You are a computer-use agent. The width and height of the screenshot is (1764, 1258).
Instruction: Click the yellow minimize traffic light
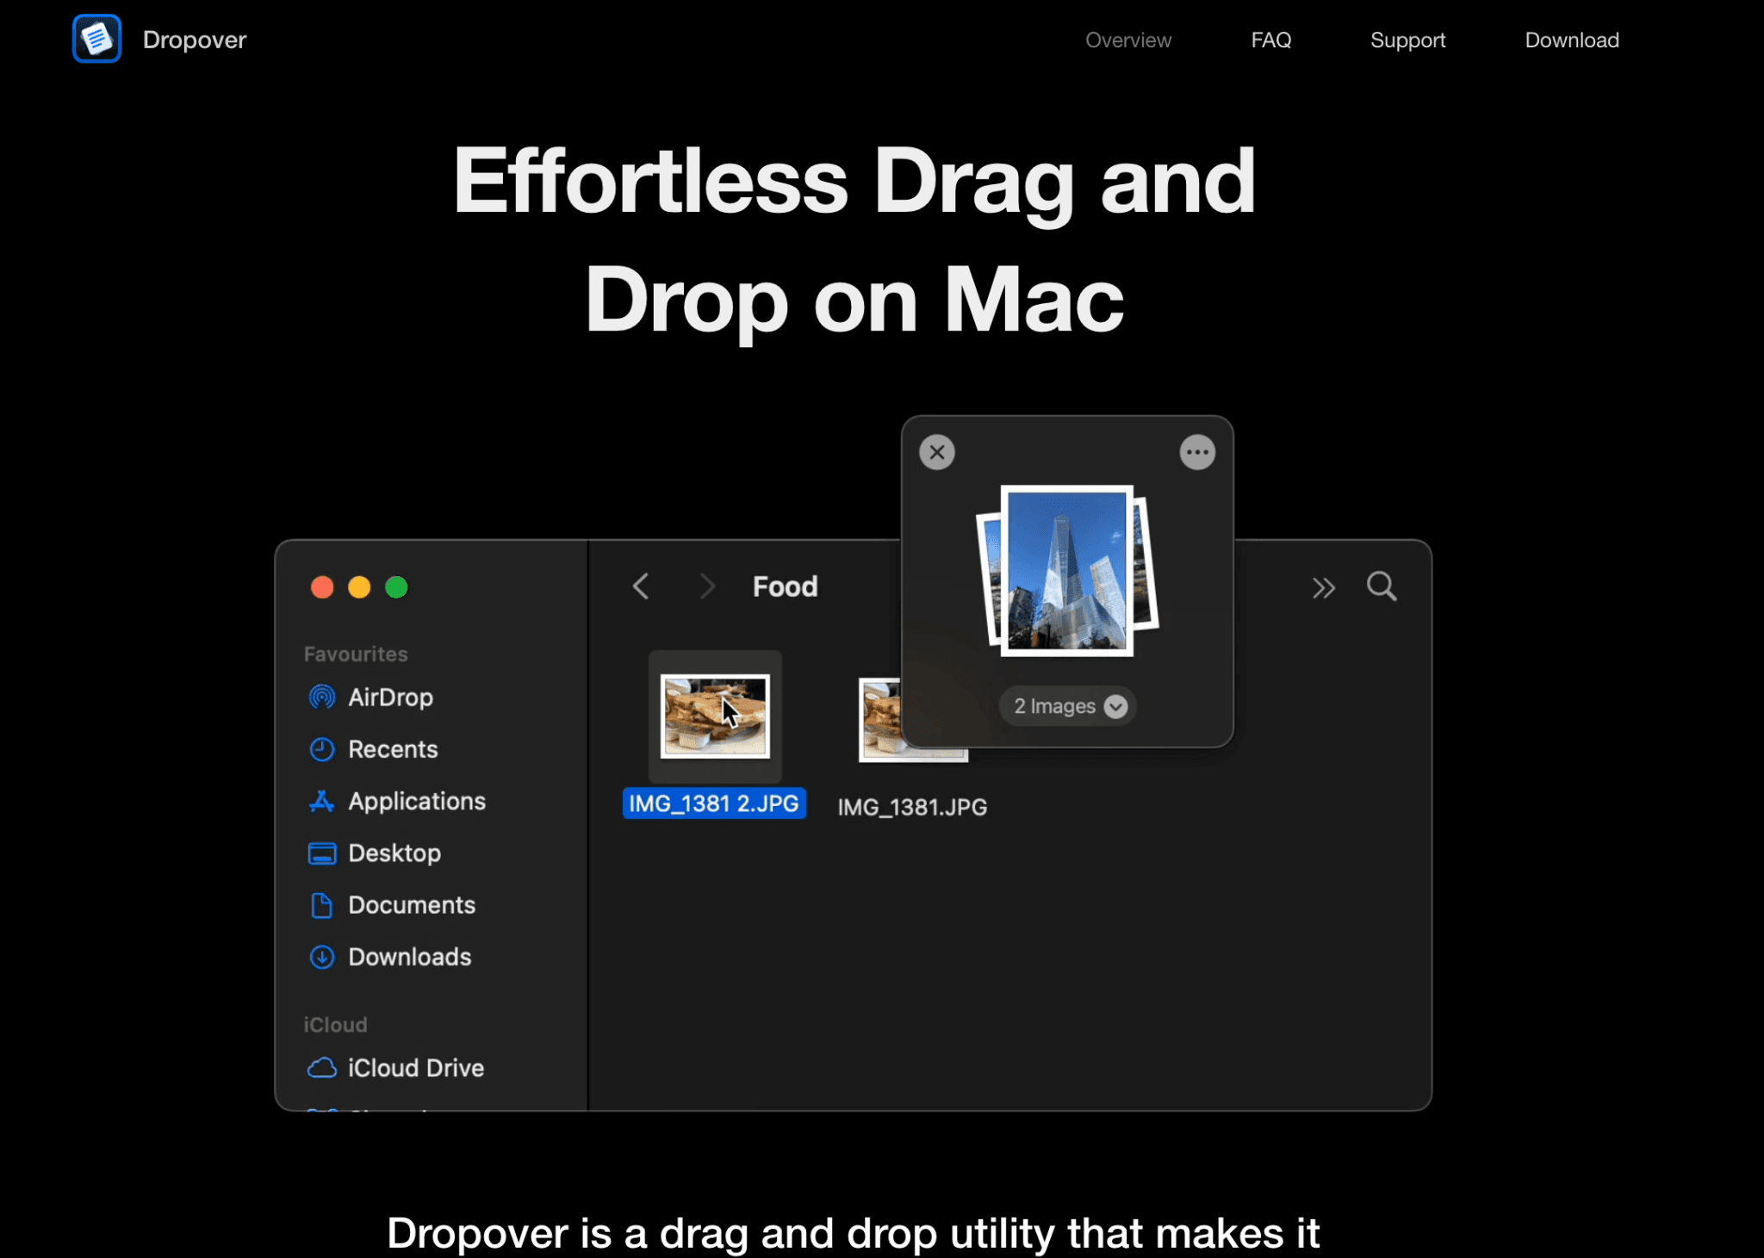pyautogui.click(x=359, y=586)
